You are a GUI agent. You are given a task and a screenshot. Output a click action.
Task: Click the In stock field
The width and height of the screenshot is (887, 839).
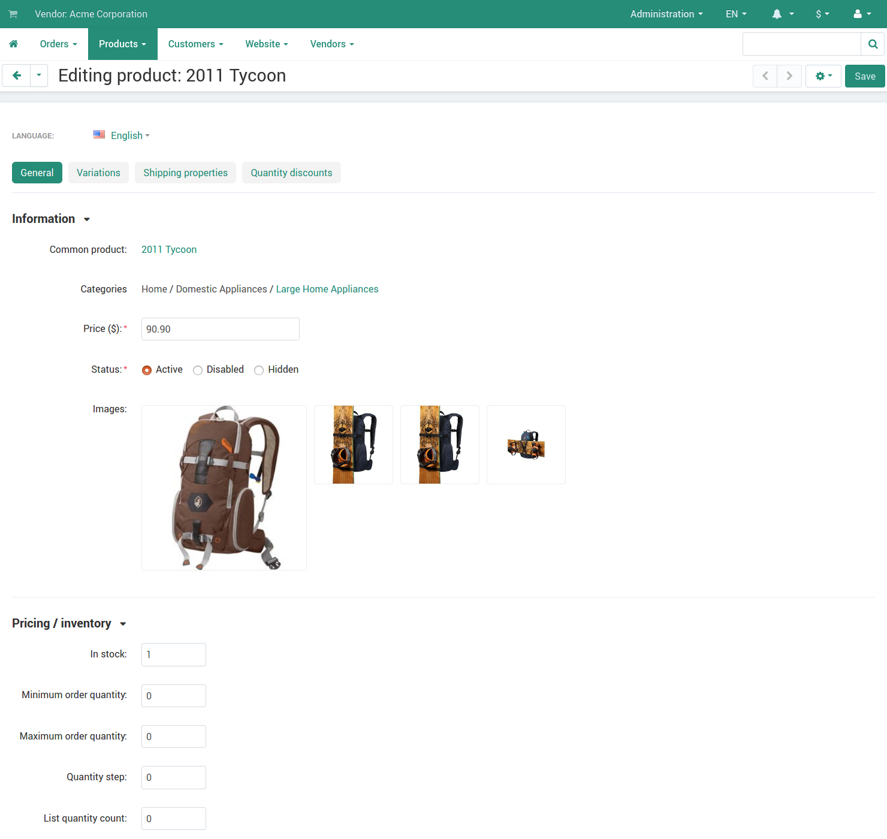pyautogui.click(x=174, y=654)
